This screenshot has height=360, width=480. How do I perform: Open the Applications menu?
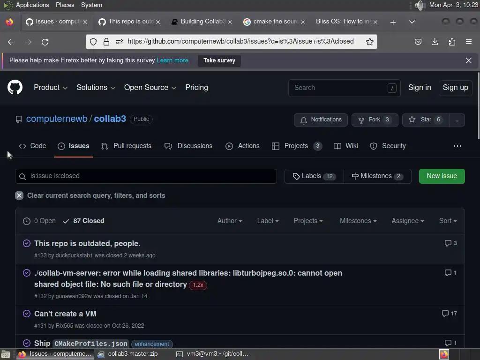32,5
